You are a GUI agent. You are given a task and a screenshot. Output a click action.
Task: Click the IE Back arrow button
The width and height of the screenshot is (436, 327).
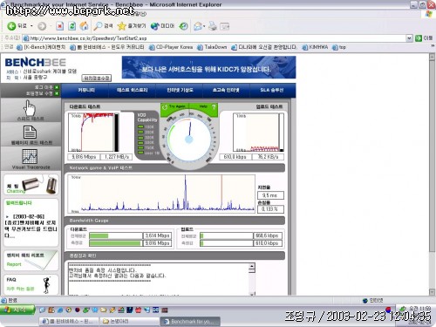11,26
